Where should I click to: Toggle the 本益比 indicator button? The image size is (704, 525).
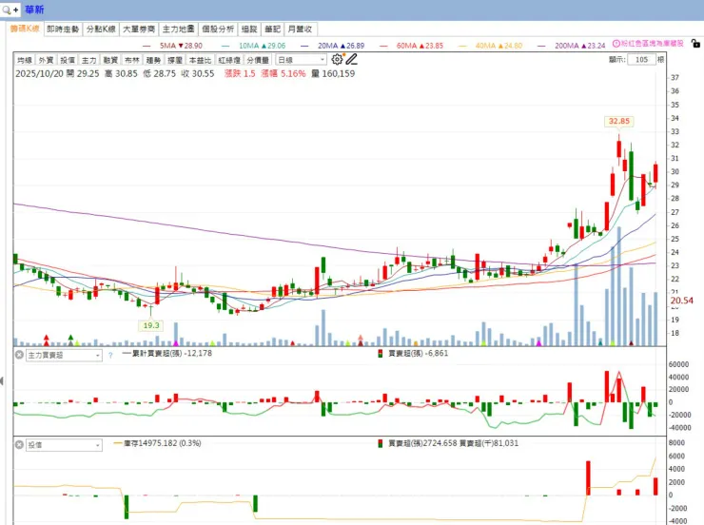coord(200,60)
